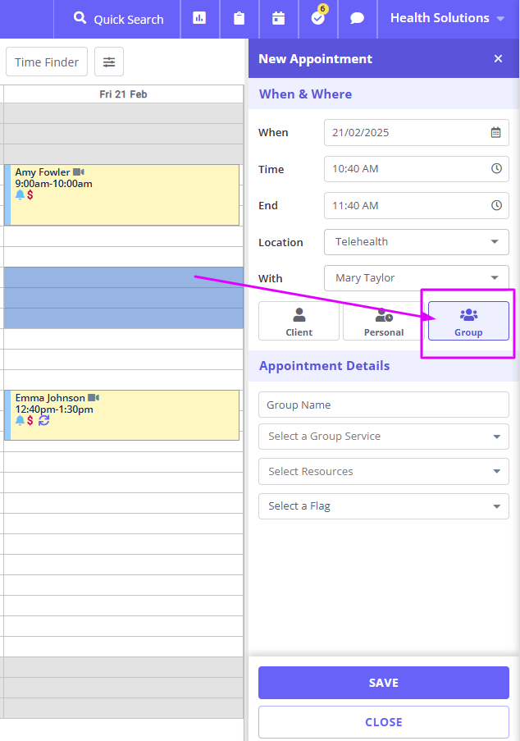Open date picker icon in When field

point(495,132)
